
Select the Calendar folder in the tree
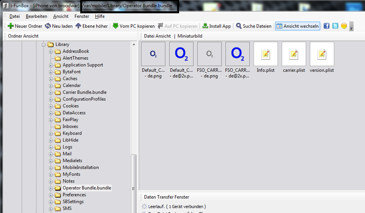pyautogui.click(x=72, y=85)
